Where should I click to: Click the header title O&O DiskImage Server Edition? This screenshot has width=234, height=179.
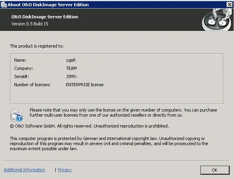pos(45,17)
